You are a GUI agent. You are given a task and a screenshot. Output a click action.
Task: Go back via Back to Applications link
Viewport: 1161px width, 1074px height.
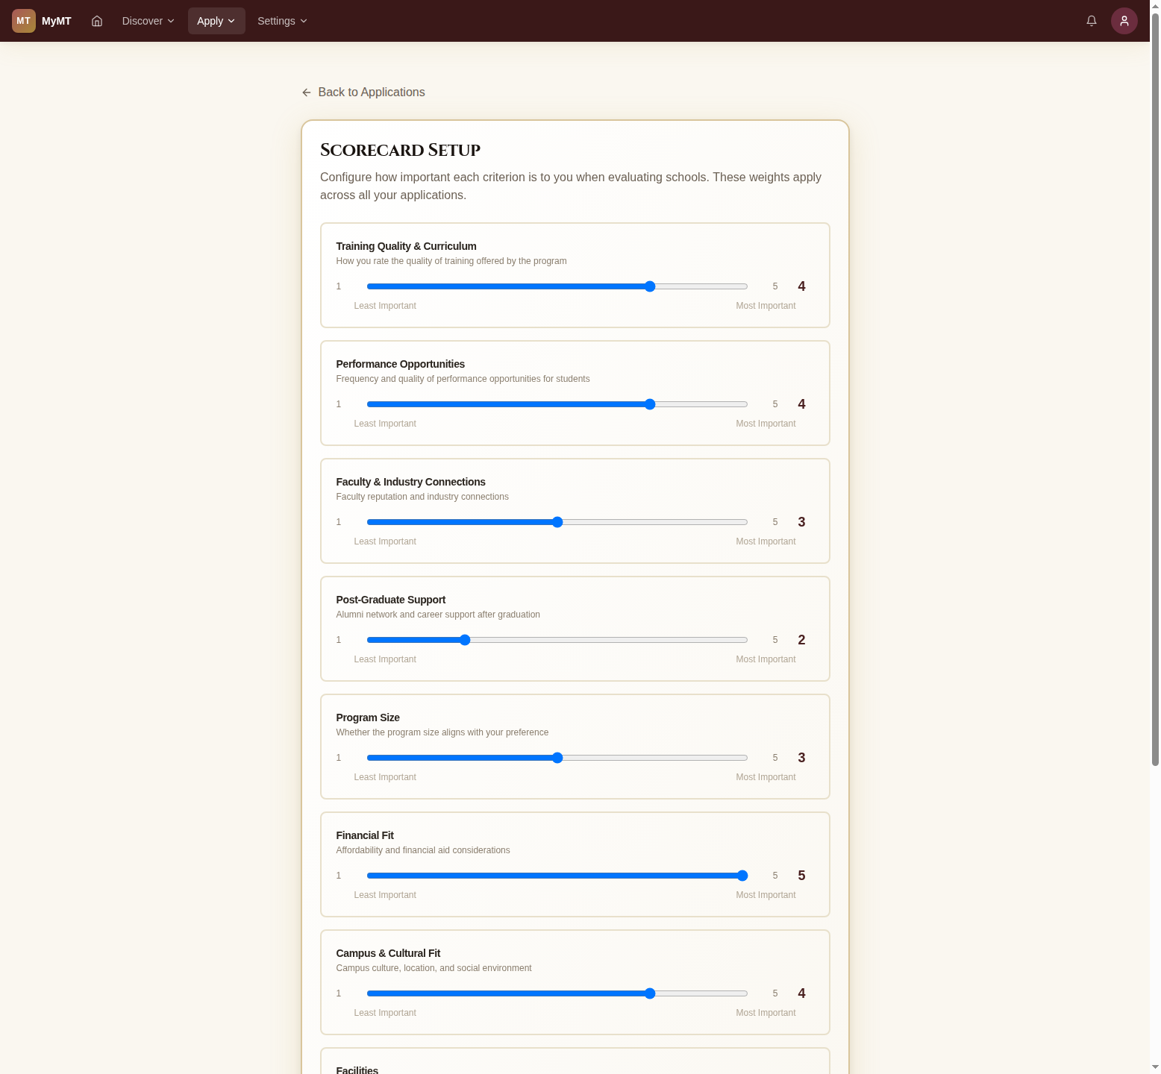click(x=371, y=92)
